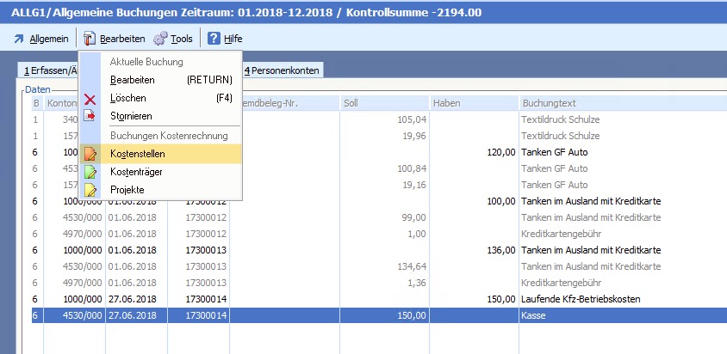Click the Tools gear icon

point(160,39)
